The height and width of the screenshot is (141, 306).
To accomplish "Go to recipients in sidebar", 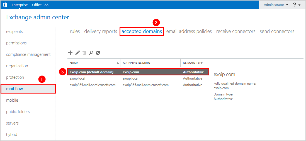I will [x=14, y=32].
